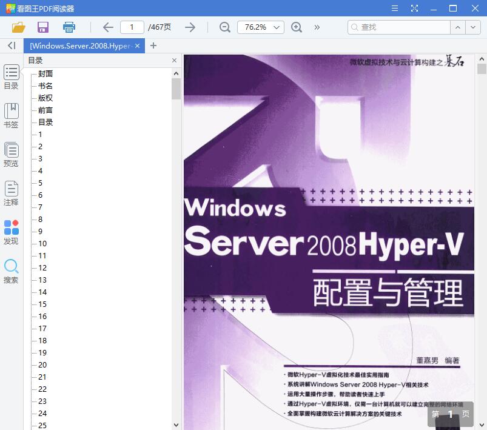Click outline panel scroll down arrow
The height and width of the screenshot is (430, 487).
click(x=176, y=425)
